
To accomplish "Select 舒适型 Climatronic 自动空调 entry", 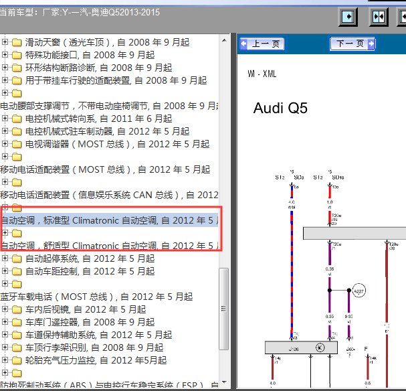I will [x=109, y=245].
